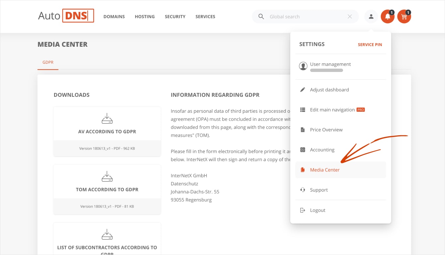Focus the Global search field
445x255 pixels.
tap(305, 17)
